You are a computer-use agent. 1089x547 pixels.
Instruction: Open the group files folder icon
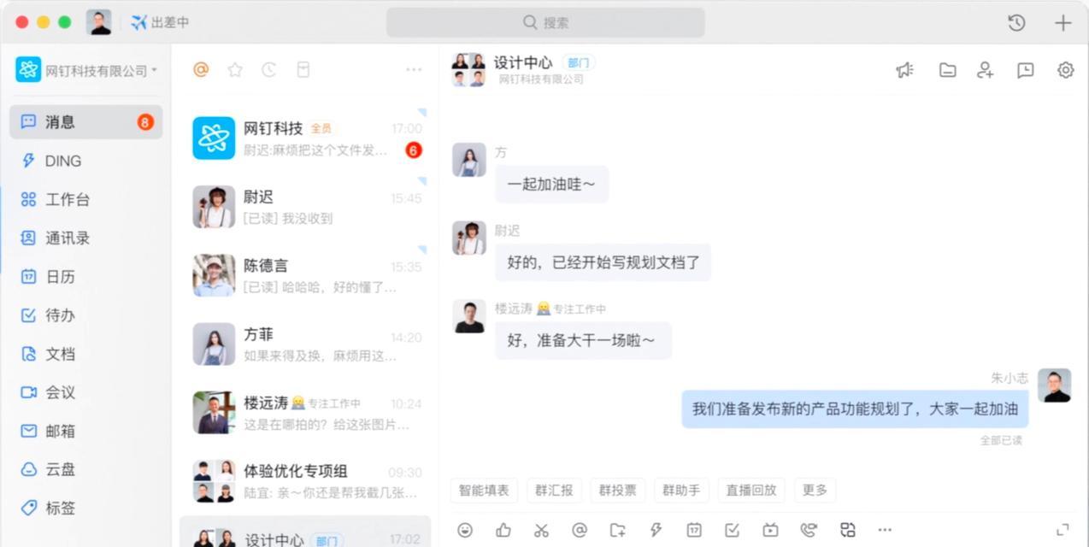point(947,70)
